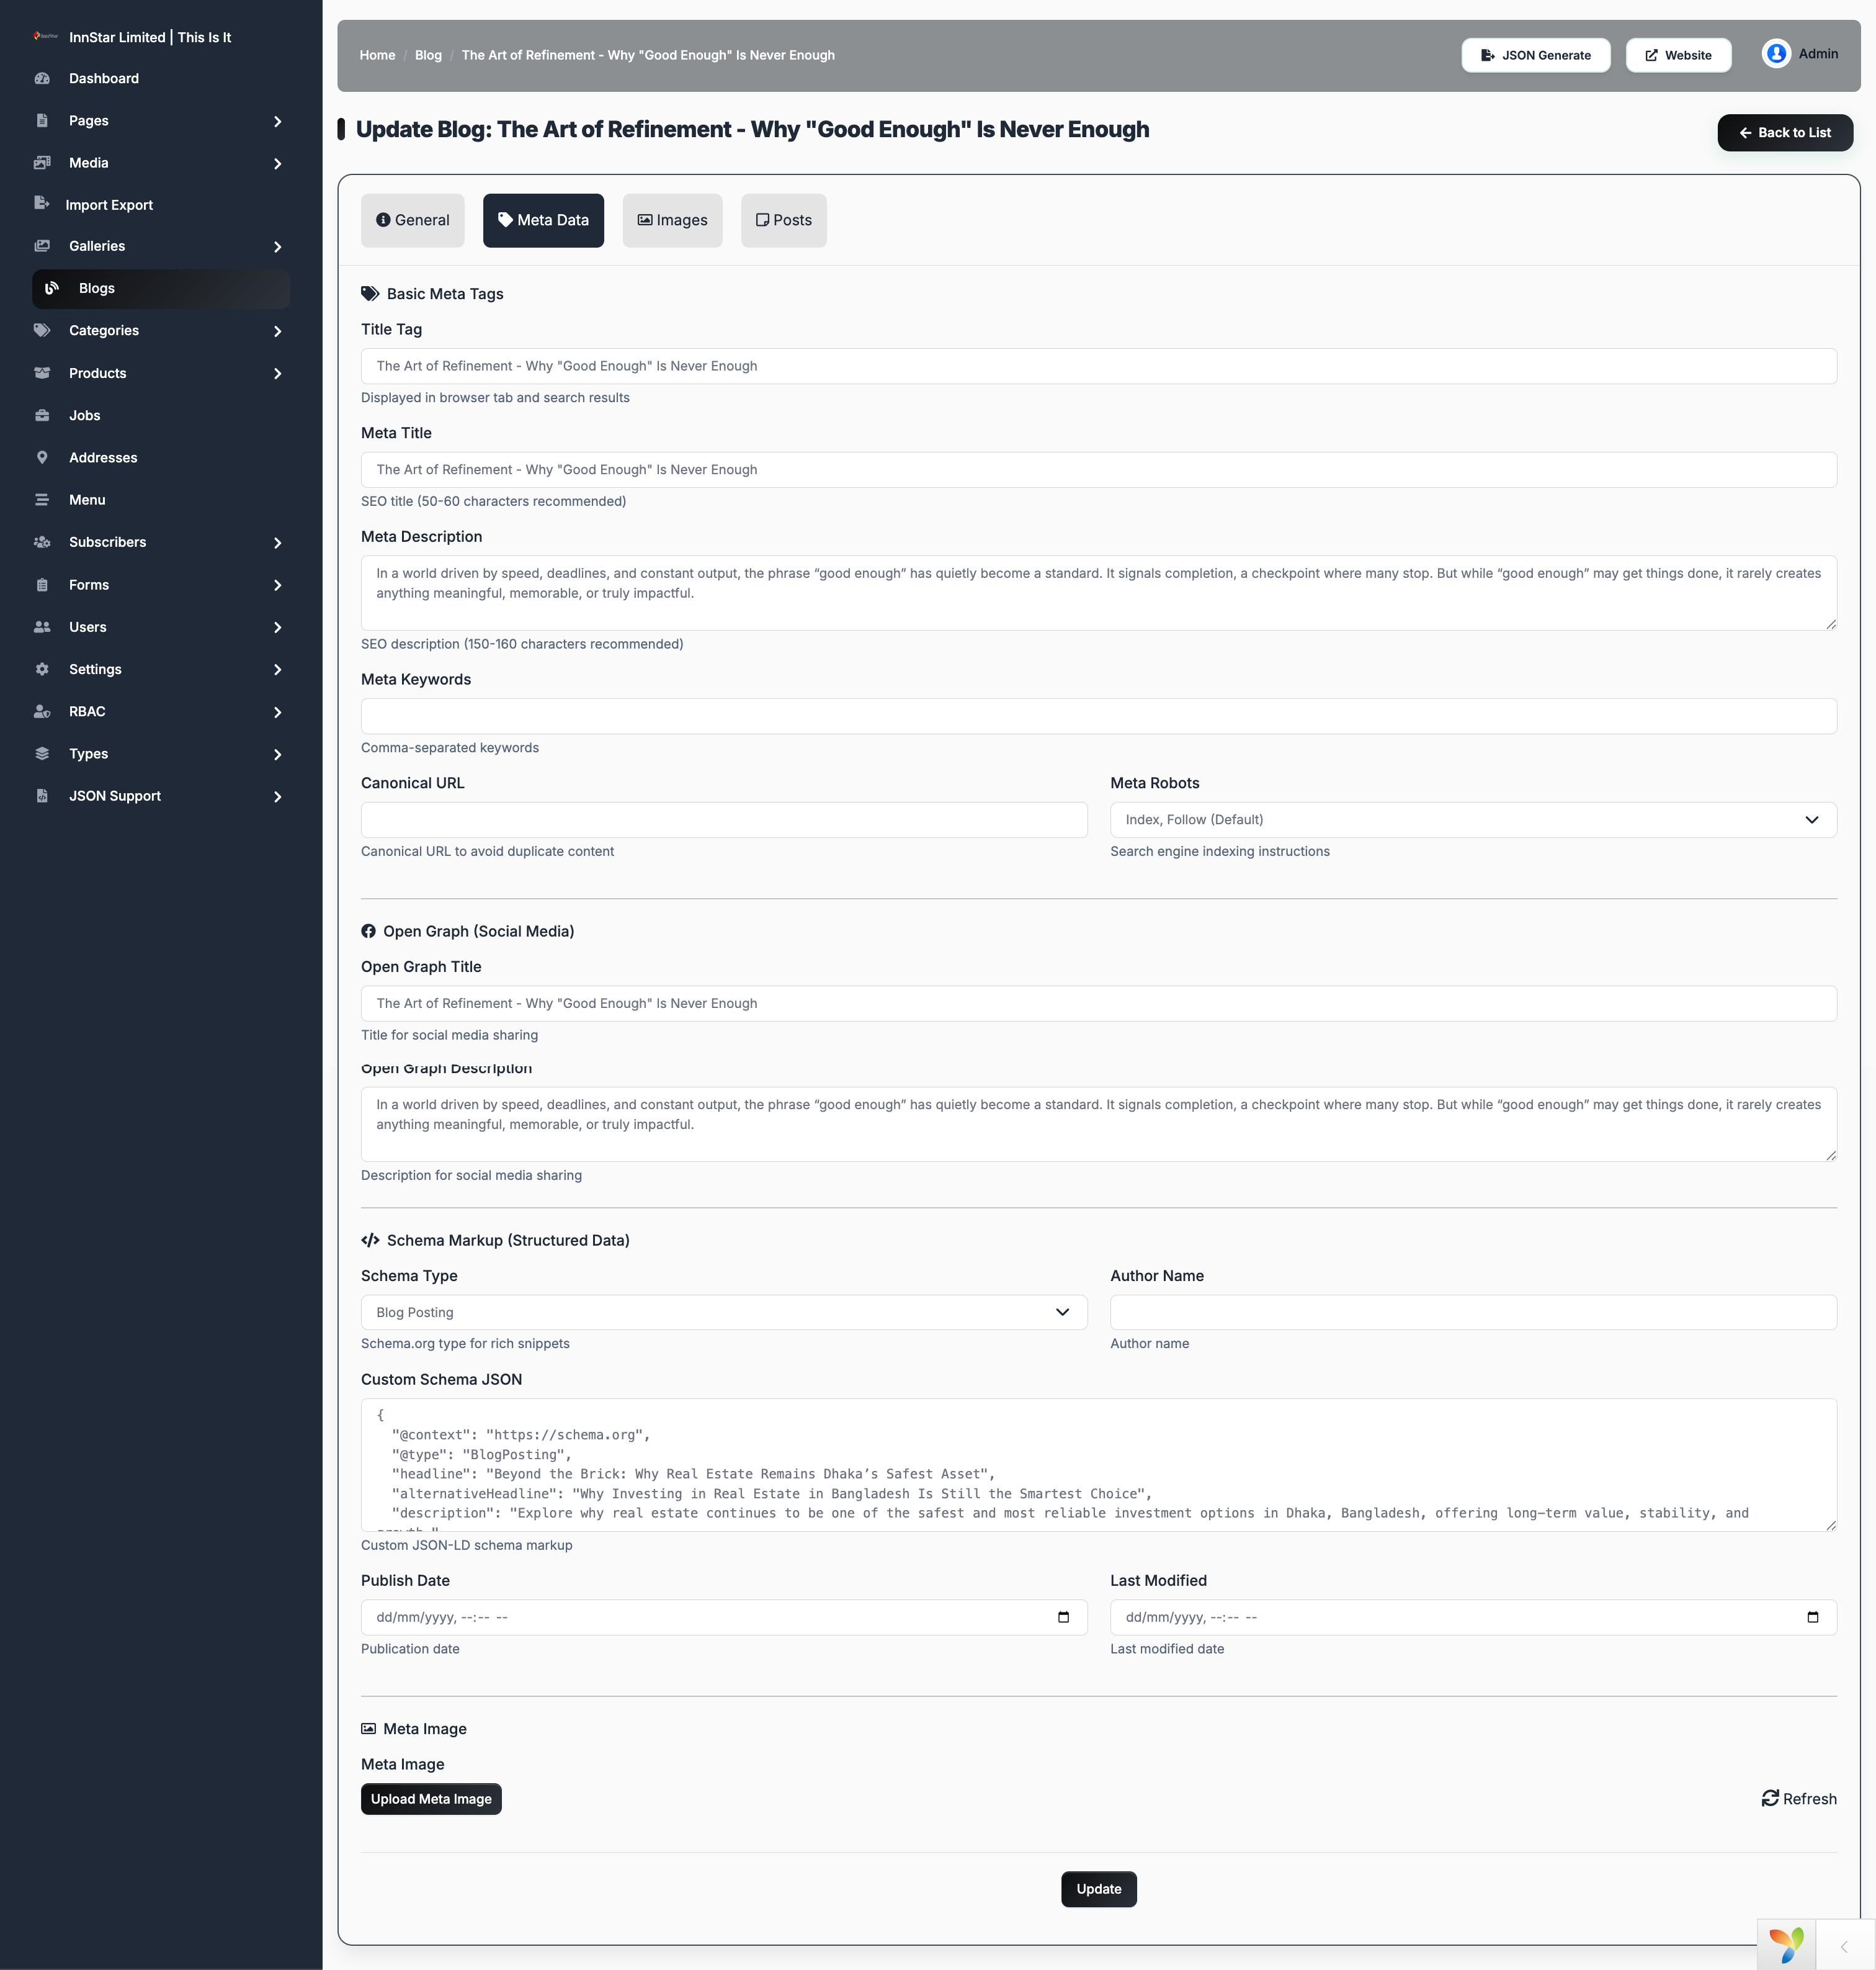The width and height of the screenshot is (1876, 1970).
Task: Switch to the General tab
Action: pos(412,220)
